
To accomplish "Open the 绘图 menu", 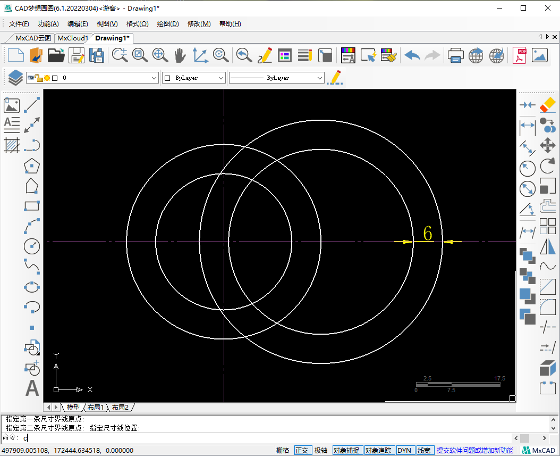I will (168, 23).
